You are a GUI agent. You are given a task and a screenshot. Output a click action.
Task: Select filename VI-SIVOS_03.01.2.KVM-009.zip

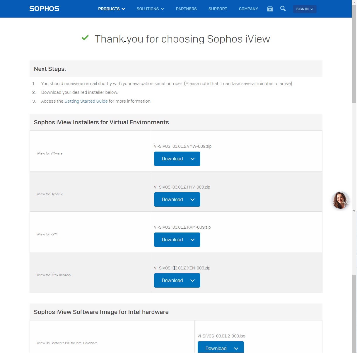point(182,227)
